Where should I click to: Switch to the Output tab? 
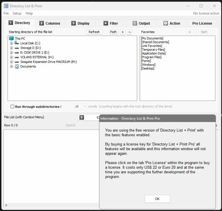tap(141, 23)
